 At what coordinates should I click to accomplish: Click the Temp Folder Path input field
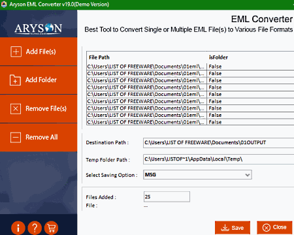pos(218,159)
